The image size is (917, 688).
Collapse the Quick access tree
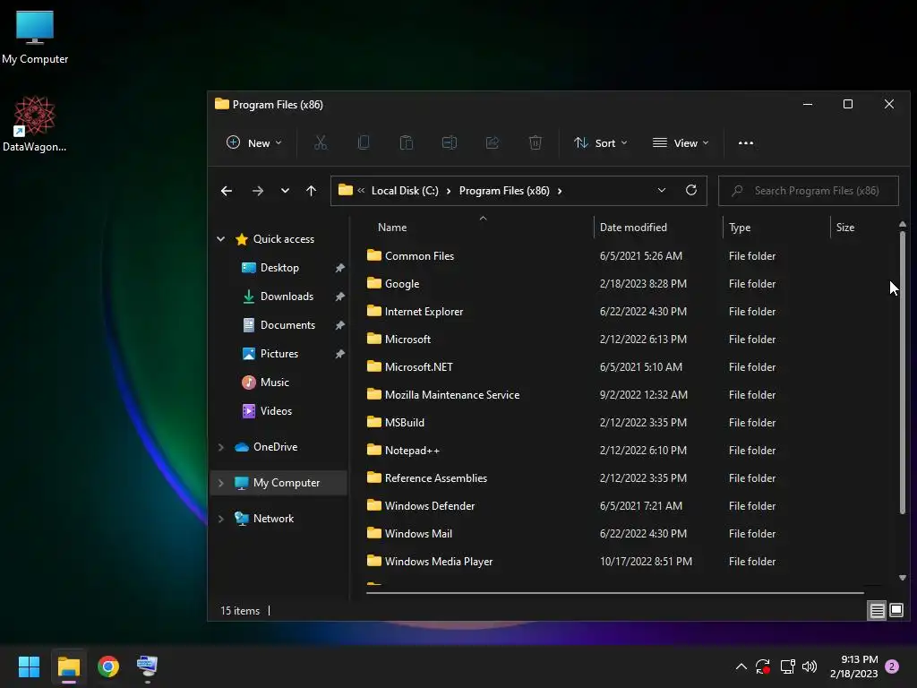coord(220,238)
